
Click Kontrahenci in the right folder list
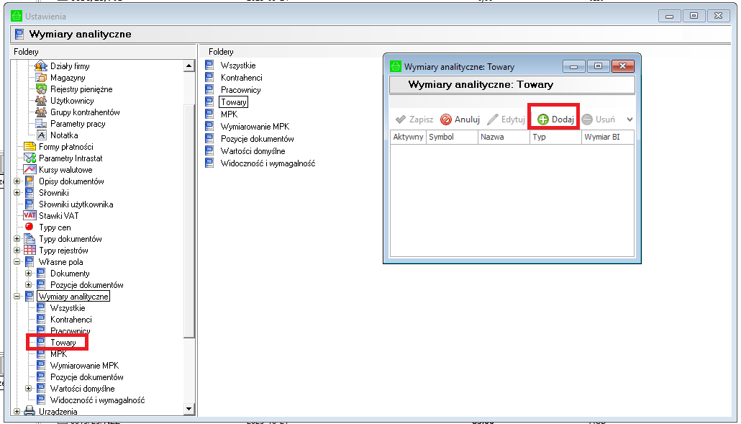(241, 78)
